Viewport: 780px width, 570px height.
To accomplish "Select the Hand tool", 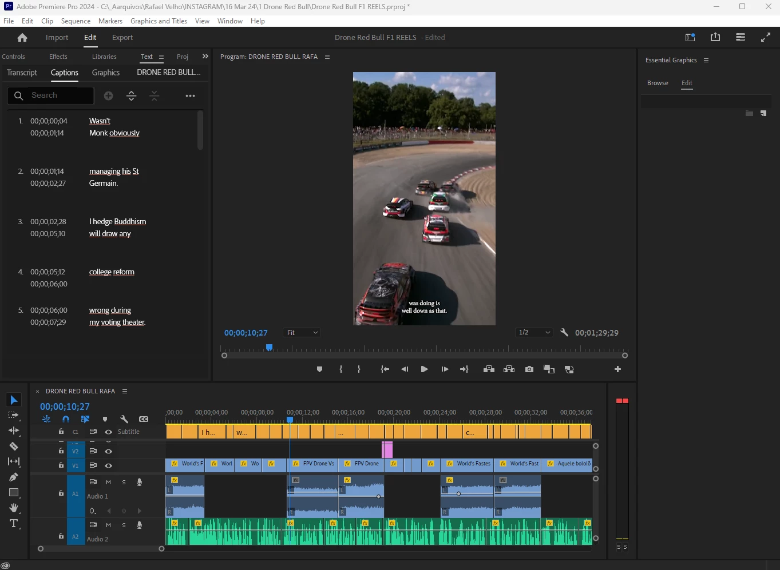I will point(14,508).
